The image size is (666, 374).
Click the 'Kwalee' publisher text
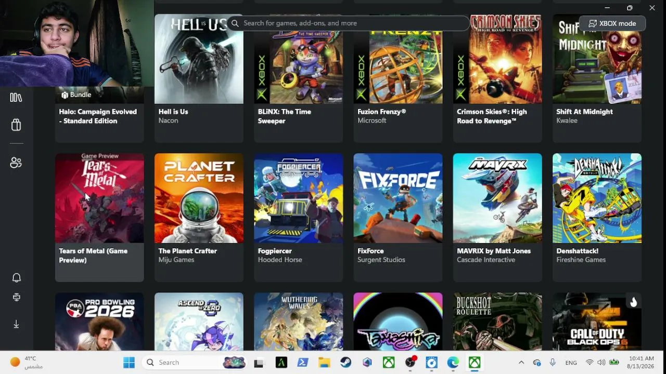tap(567, 121)
